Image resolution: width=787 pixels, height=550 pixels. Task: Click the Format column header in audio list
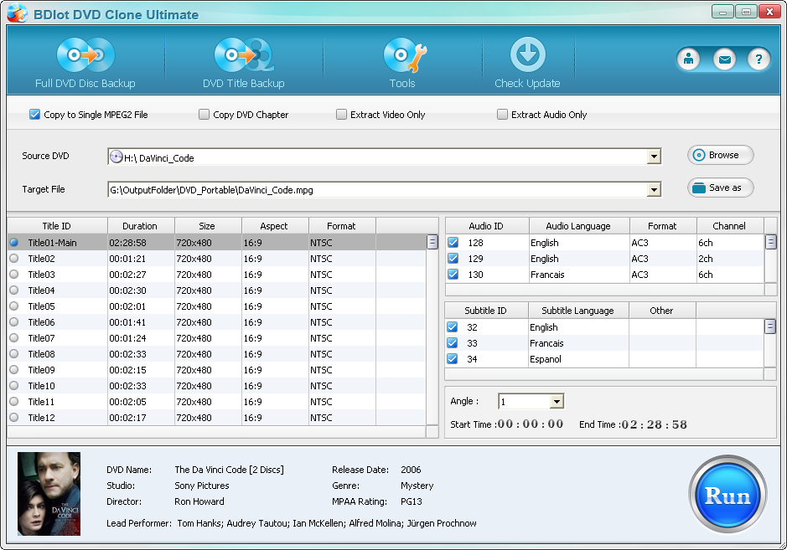pyautogui.click(x=663, y=226)
